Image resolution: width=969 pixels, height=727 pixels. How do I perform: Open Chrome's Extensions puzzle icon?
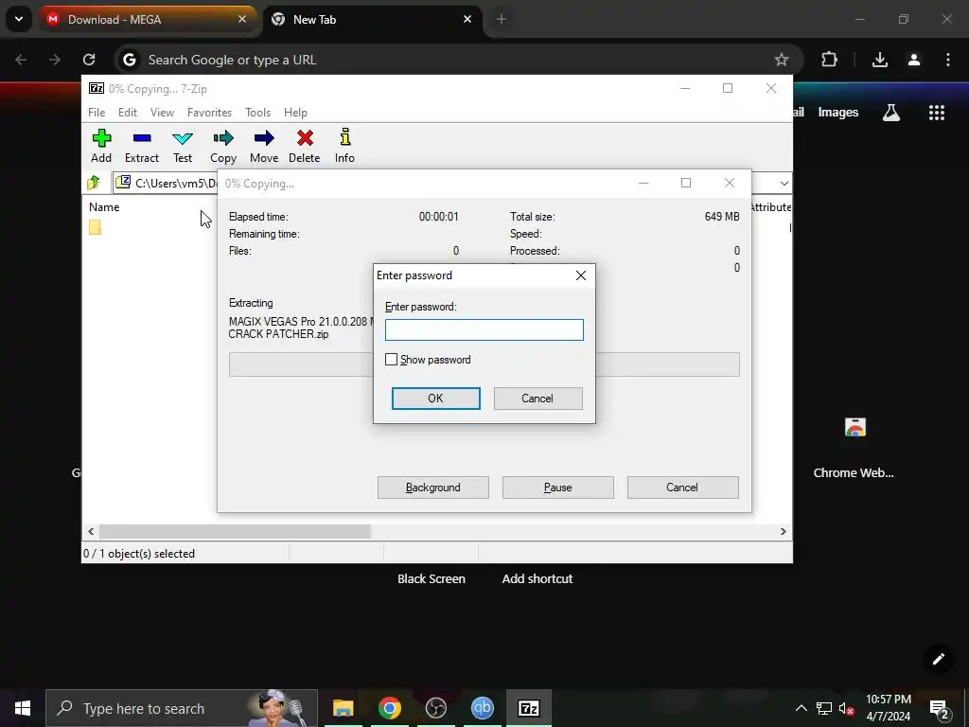829,60
